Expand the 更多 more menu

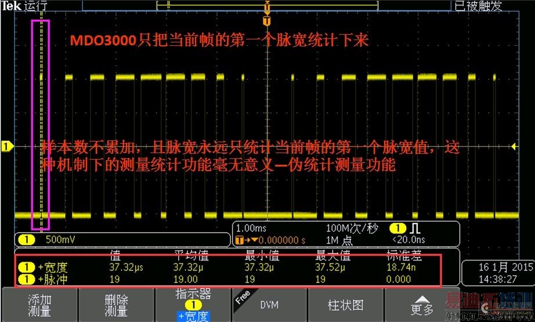(422, 305)
